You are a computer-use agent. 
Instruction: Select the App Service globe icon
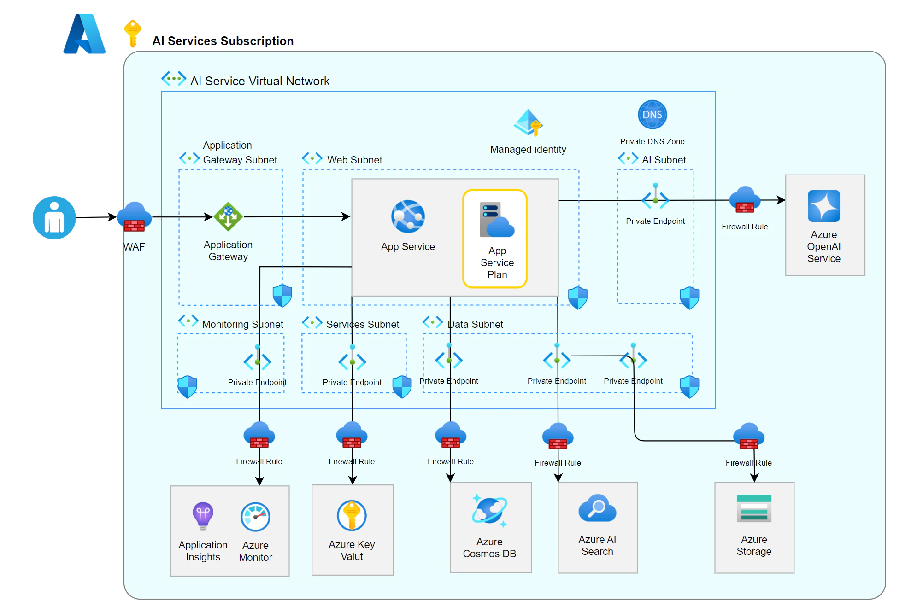[x=408, y=216]
